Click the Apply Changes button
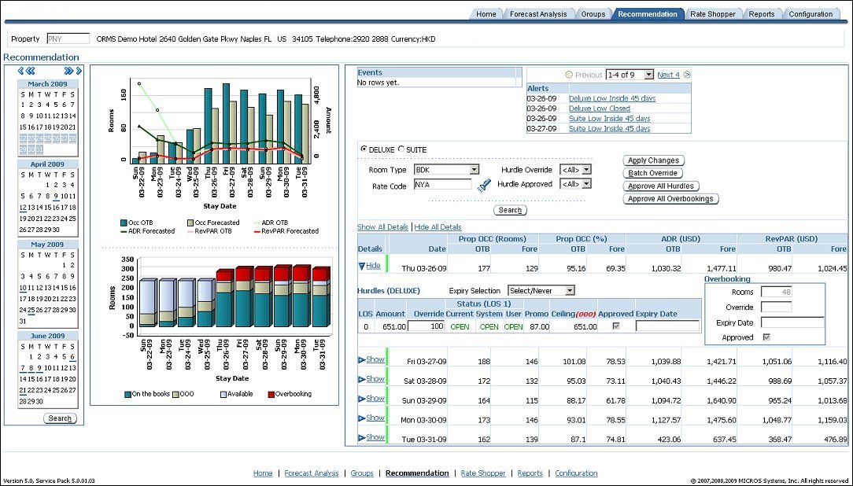 pos(653,160)
